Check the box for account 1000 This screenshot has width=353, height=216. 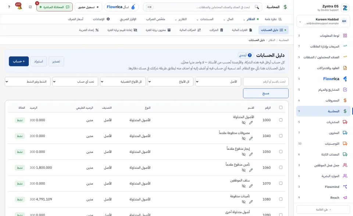coord(281,120)
